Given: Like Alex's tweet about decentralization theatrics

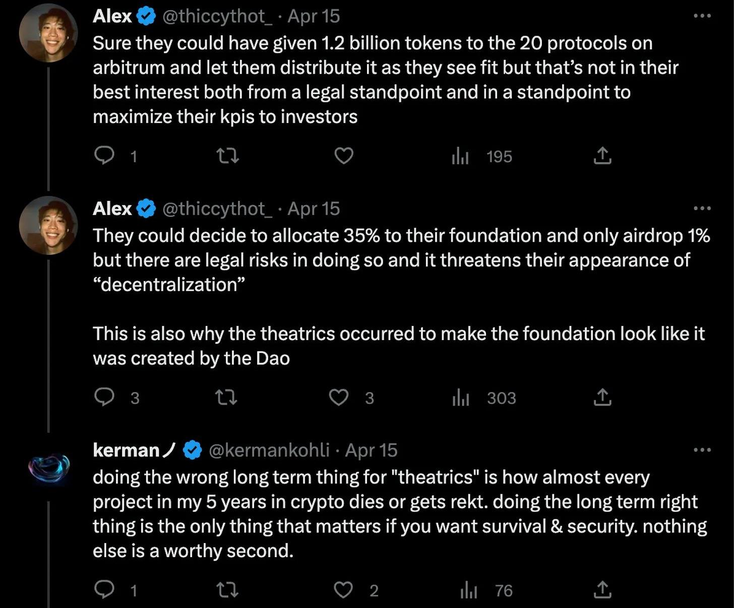Looking at the screenshot, I should pos(339,397).
